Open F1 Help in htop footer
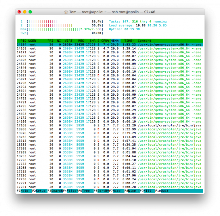The height and width of the screenshot is (216, 220). click(x=24, y=191)
